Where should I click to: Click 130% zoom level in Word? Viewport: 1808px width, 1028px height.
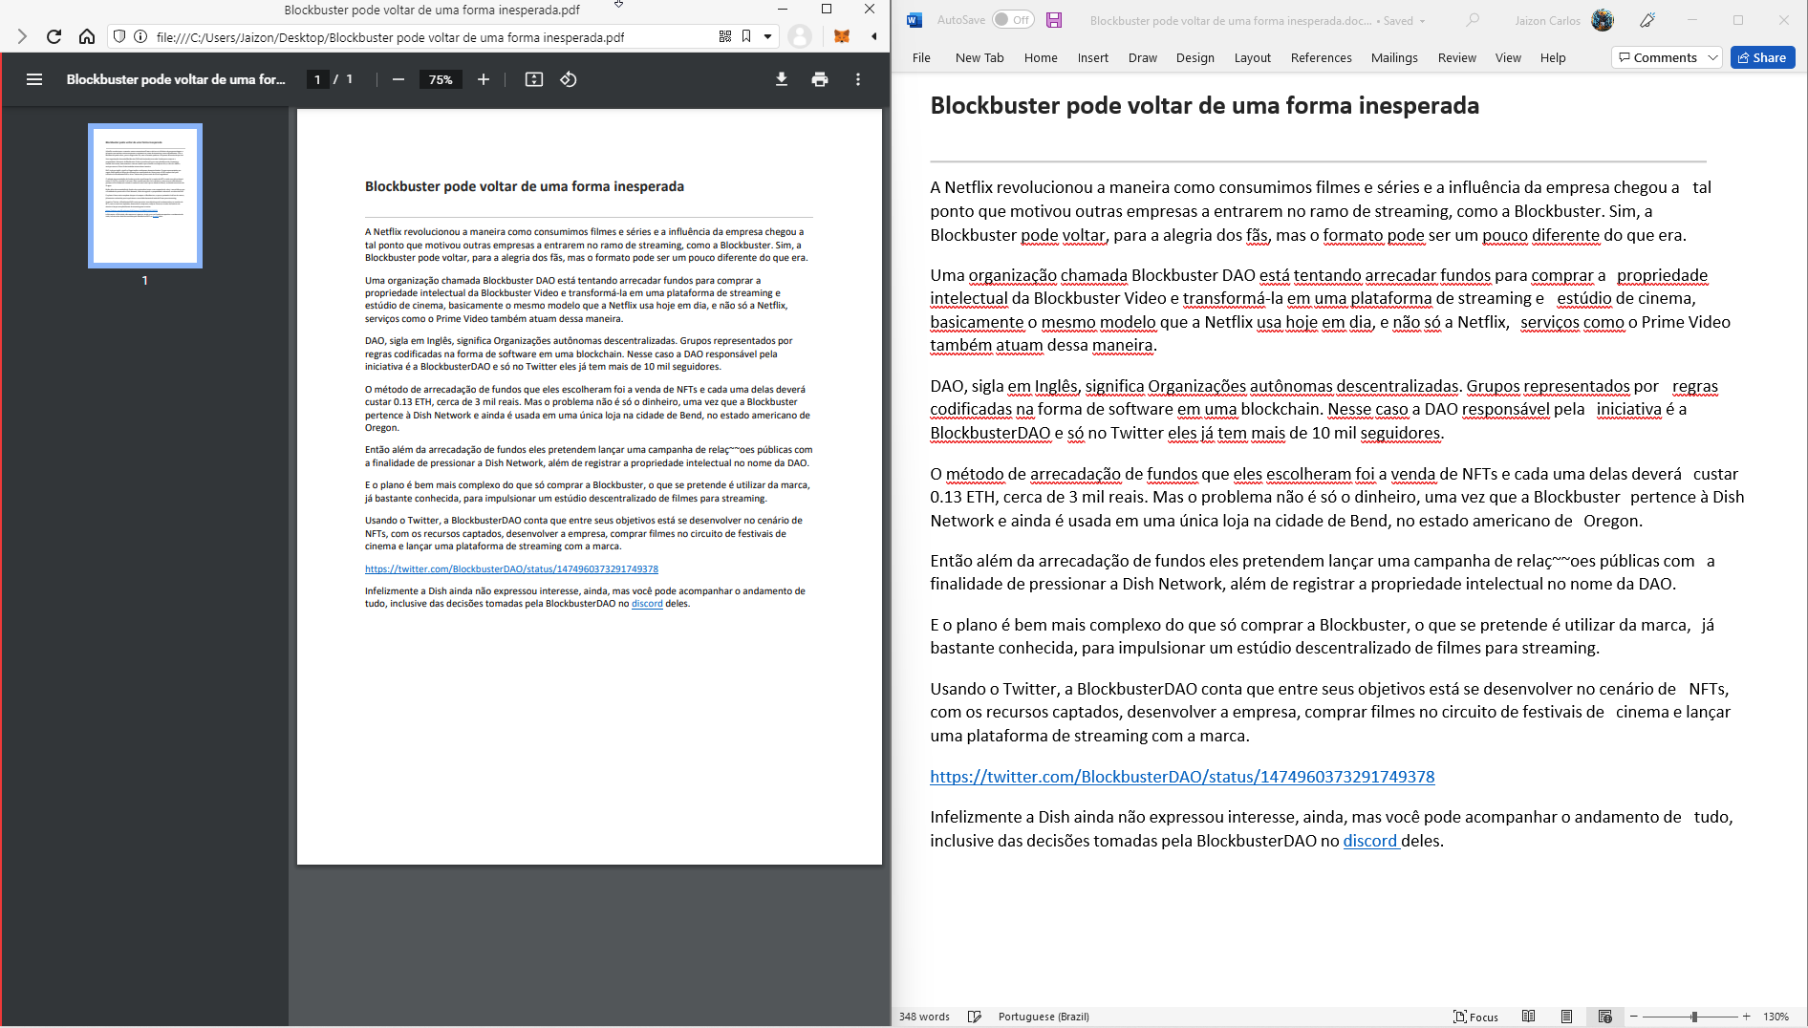click(1776, 1017)
